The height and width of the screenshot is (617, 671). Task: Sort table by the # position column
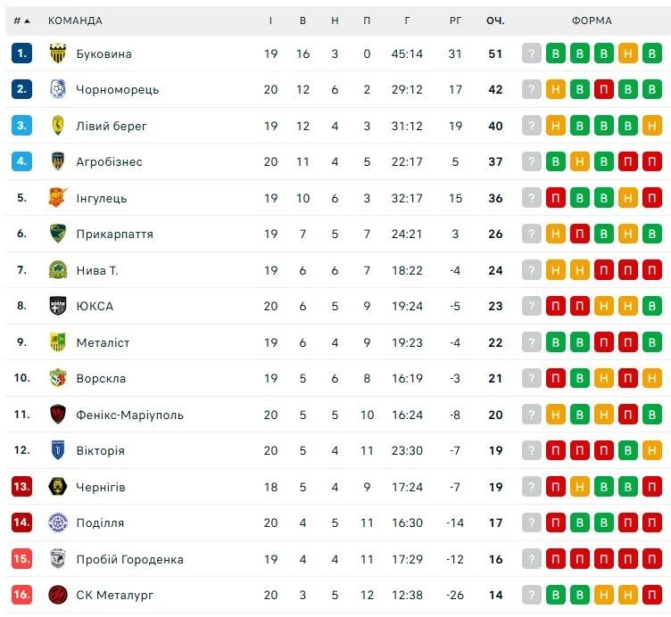pyautogui.click(x=21, y=21)
